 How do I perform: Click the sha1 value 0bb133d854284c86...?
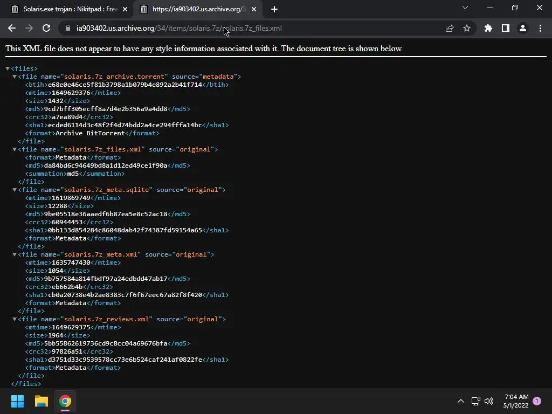pyautogui.click(x=125, y=230)
